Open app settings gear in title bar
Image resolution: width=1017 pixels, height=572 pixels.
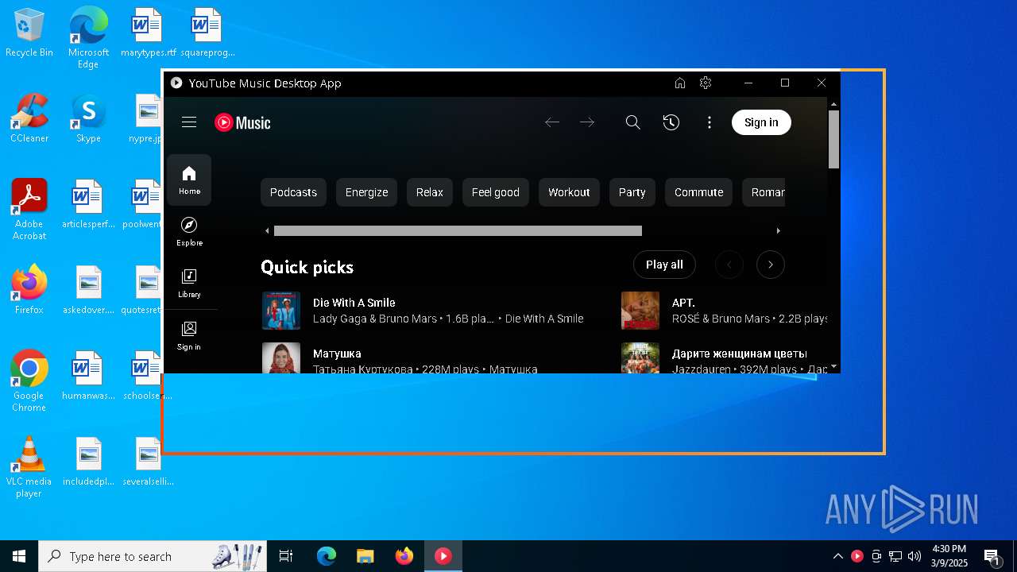tap(706, 83)
